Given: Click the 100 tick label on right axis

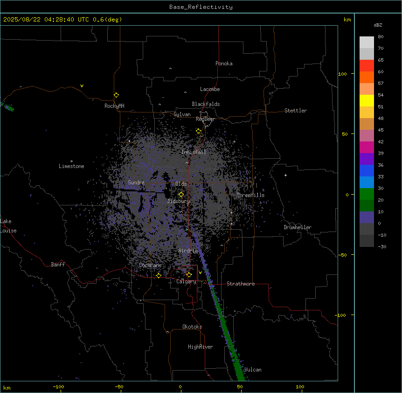Looking at the screenshot, I should pyautogui.click(x=342, y=74).
